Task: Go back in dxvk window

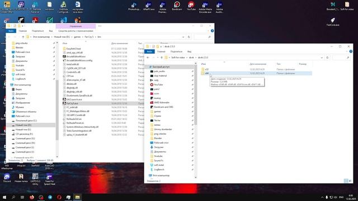Action: coord(148,58)
